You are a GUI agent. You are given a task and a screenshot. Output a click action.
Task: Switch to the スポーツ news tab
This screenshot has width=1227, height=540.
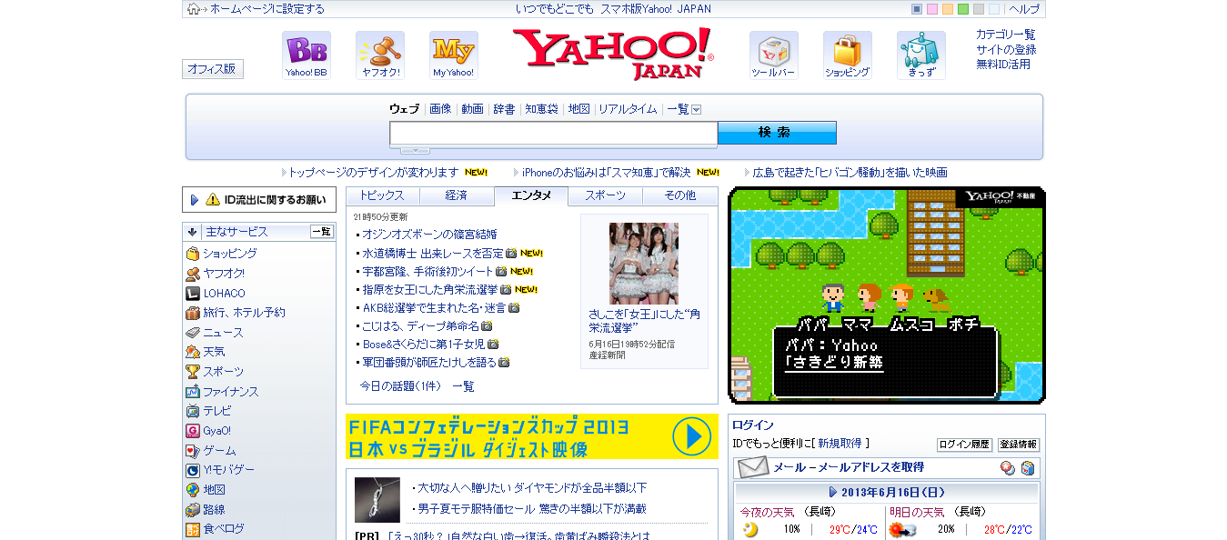606,195
